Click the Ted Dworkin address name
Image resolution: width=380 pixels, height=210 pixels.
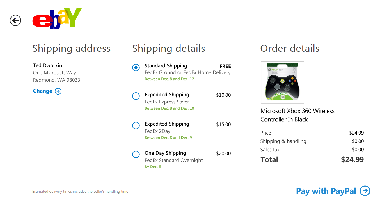[x=47, y=65]
